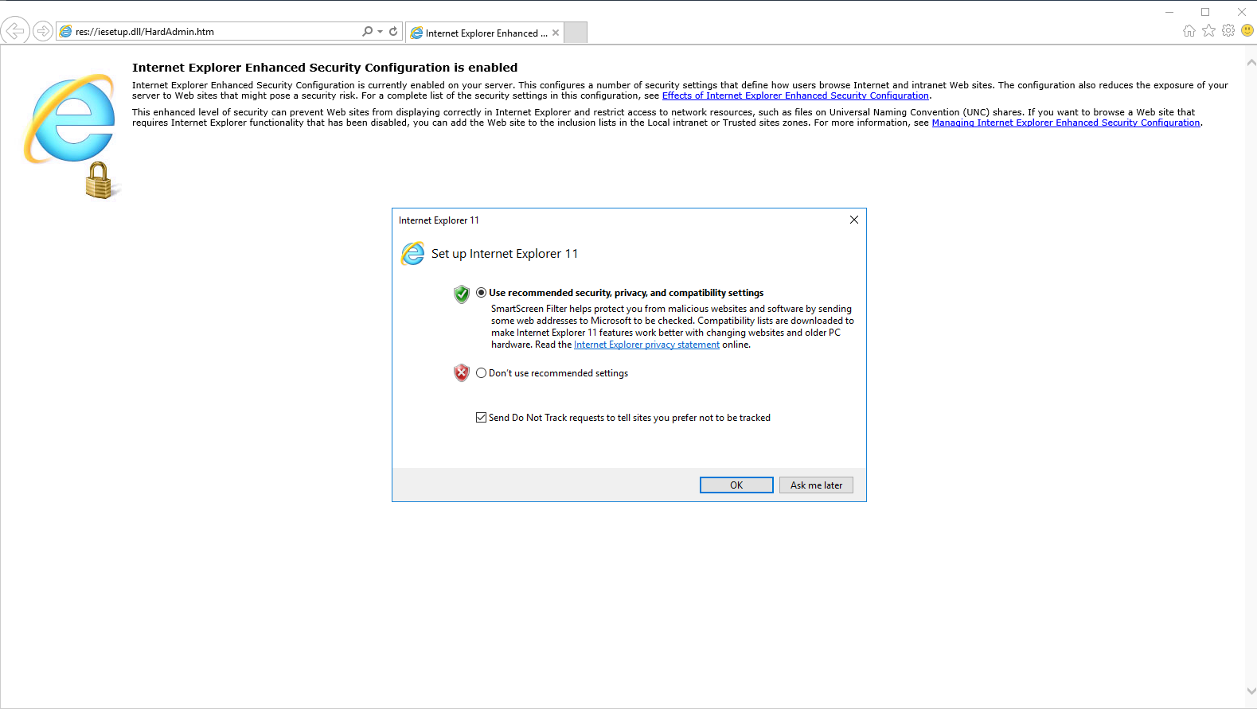Viewport: 1257px width, 709px height.
Task: Click the Enhanced Security Configuration is enabled heading
Action: tap(325, 68)
